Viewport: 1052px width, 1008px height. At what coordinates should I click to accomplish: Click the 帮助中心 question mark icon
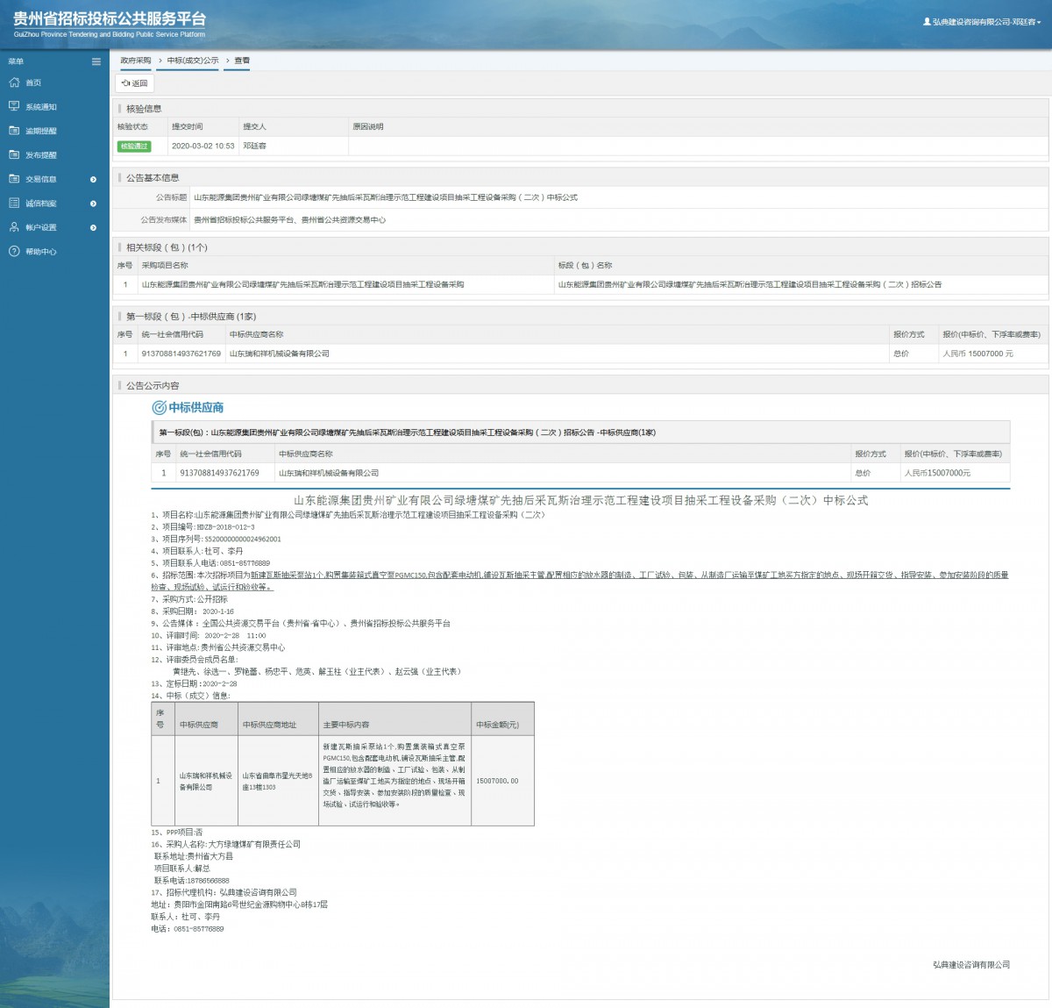click(x=14, y=251)
